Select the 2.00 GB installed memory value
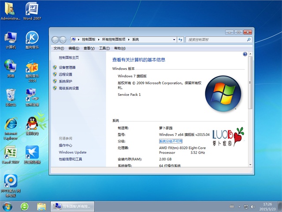 click(x=165, y=159)
